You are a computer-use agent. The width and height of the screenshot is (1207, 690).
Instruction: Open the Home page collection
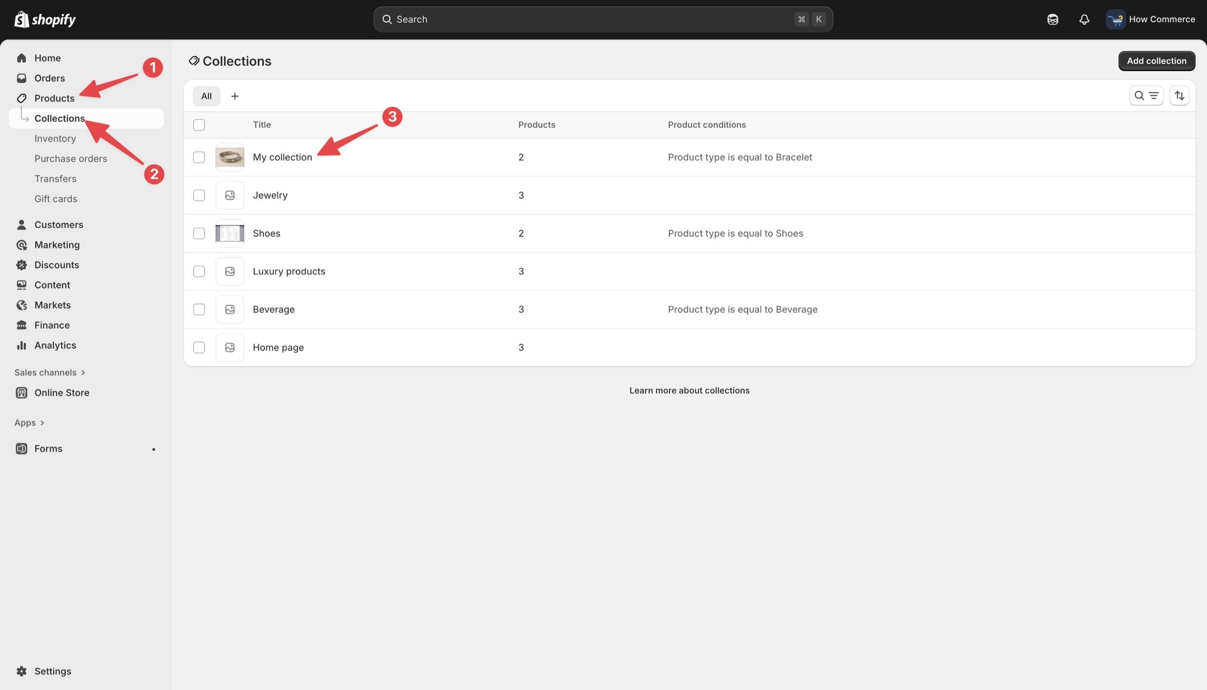click(x=278, y=347)
